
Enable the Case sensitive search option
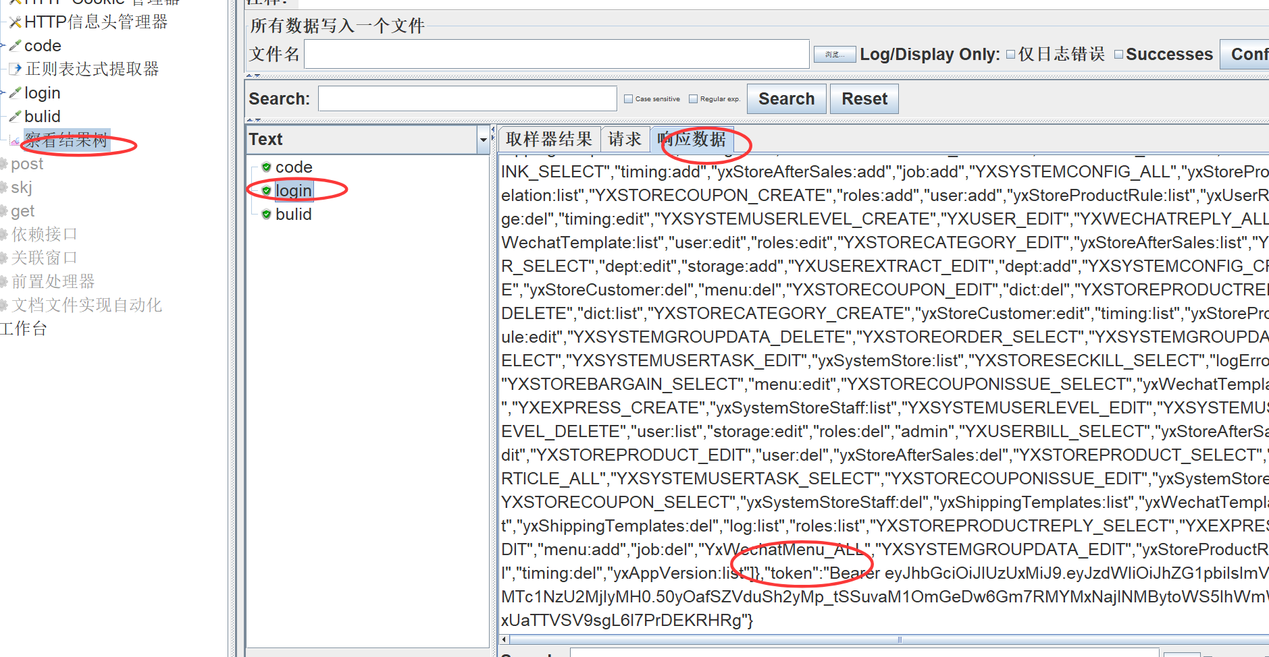629,99
